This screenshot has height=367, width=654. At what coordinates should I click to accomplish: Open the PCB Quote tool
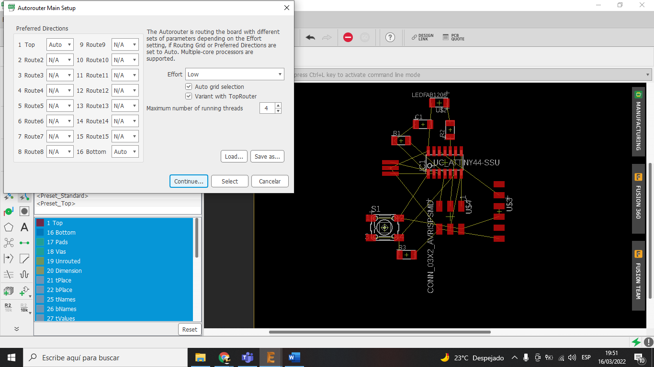click(x=453, y=37)
